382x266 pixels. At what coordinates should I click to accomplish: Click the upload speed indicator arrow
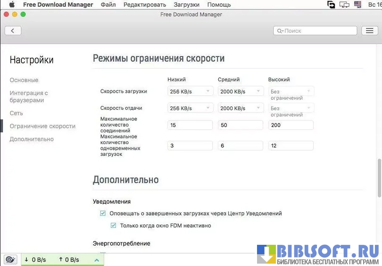click(x=61, y=259)
